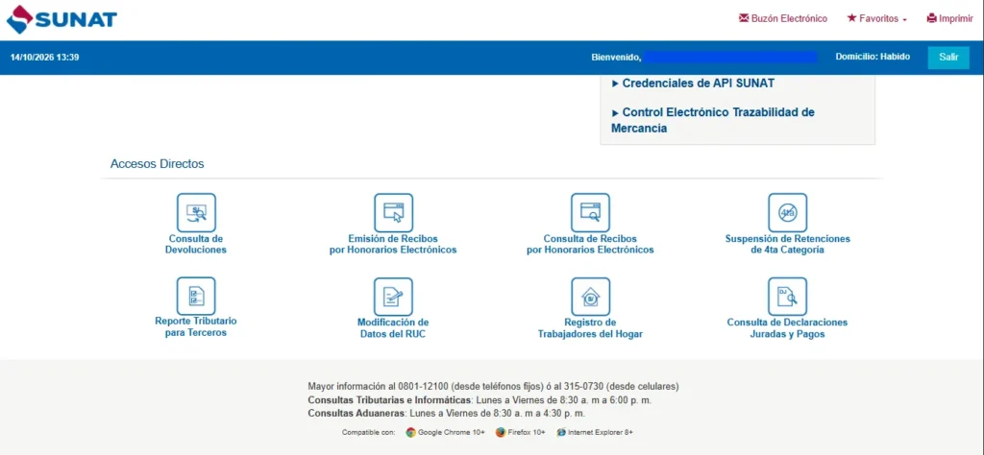This screenshot has height=455, width=984.
Task: Open Reporte Tributario para Terceros icon
Action: coord(196,296)
